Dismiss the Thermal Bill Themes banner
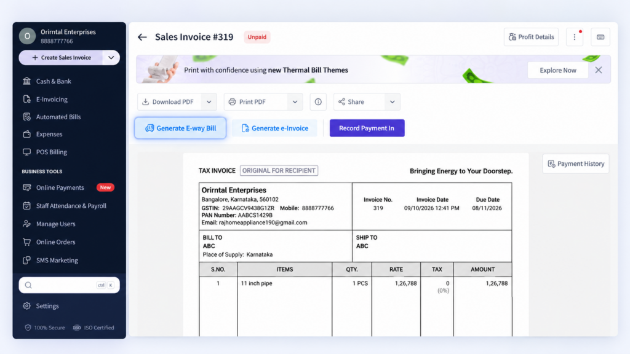This screenshot has height=354, width=630. pos(598,70)
